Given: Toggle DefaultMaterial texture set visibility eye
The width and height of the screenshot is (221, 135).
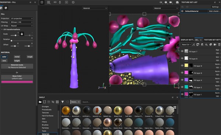Looking at the screenshot, I should coord(182,11).
